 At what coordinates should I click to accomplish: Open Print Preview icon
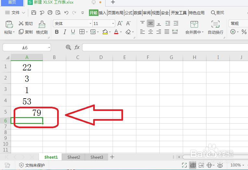58,13
